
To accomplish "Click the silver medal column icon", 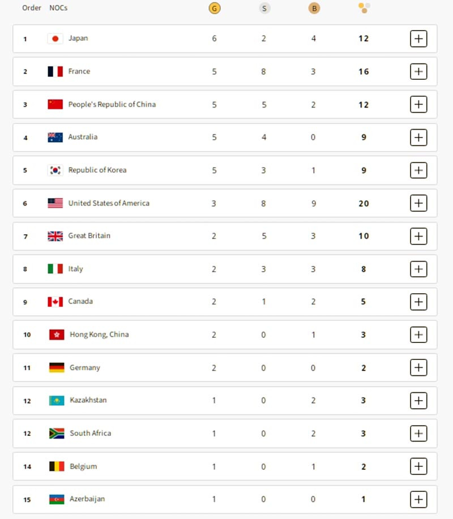I will (264, 8).
